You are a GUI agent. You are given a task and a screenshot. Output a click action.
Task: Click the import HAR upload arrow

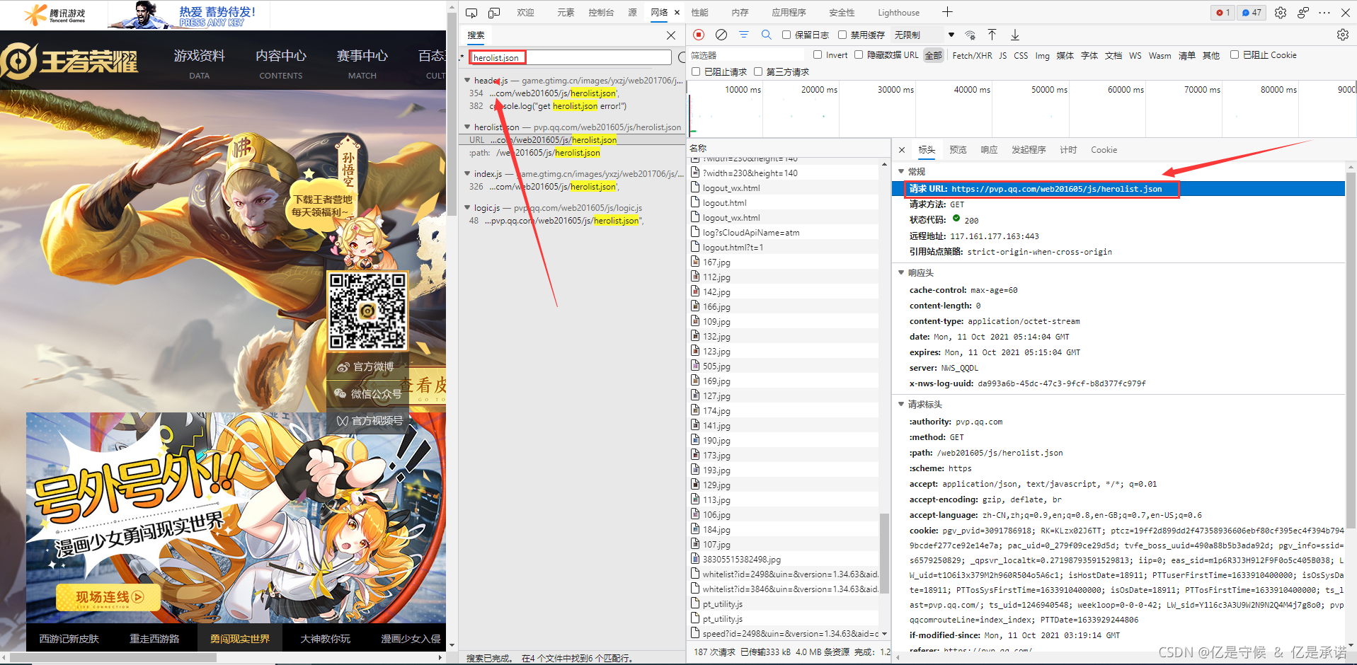[x=992, y=35]
